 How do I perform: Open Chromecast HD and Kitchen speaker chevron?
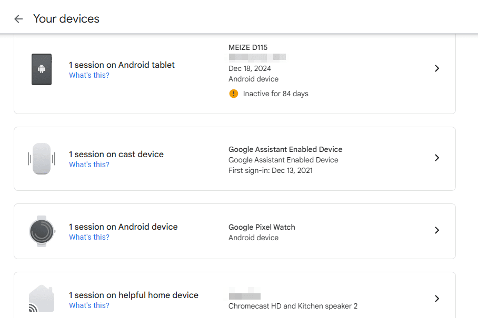(436, 299)
